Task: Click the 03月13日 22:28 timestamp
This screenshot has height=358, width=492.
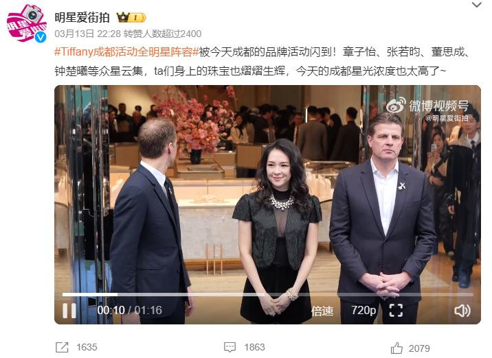Action: coord(87,34)
